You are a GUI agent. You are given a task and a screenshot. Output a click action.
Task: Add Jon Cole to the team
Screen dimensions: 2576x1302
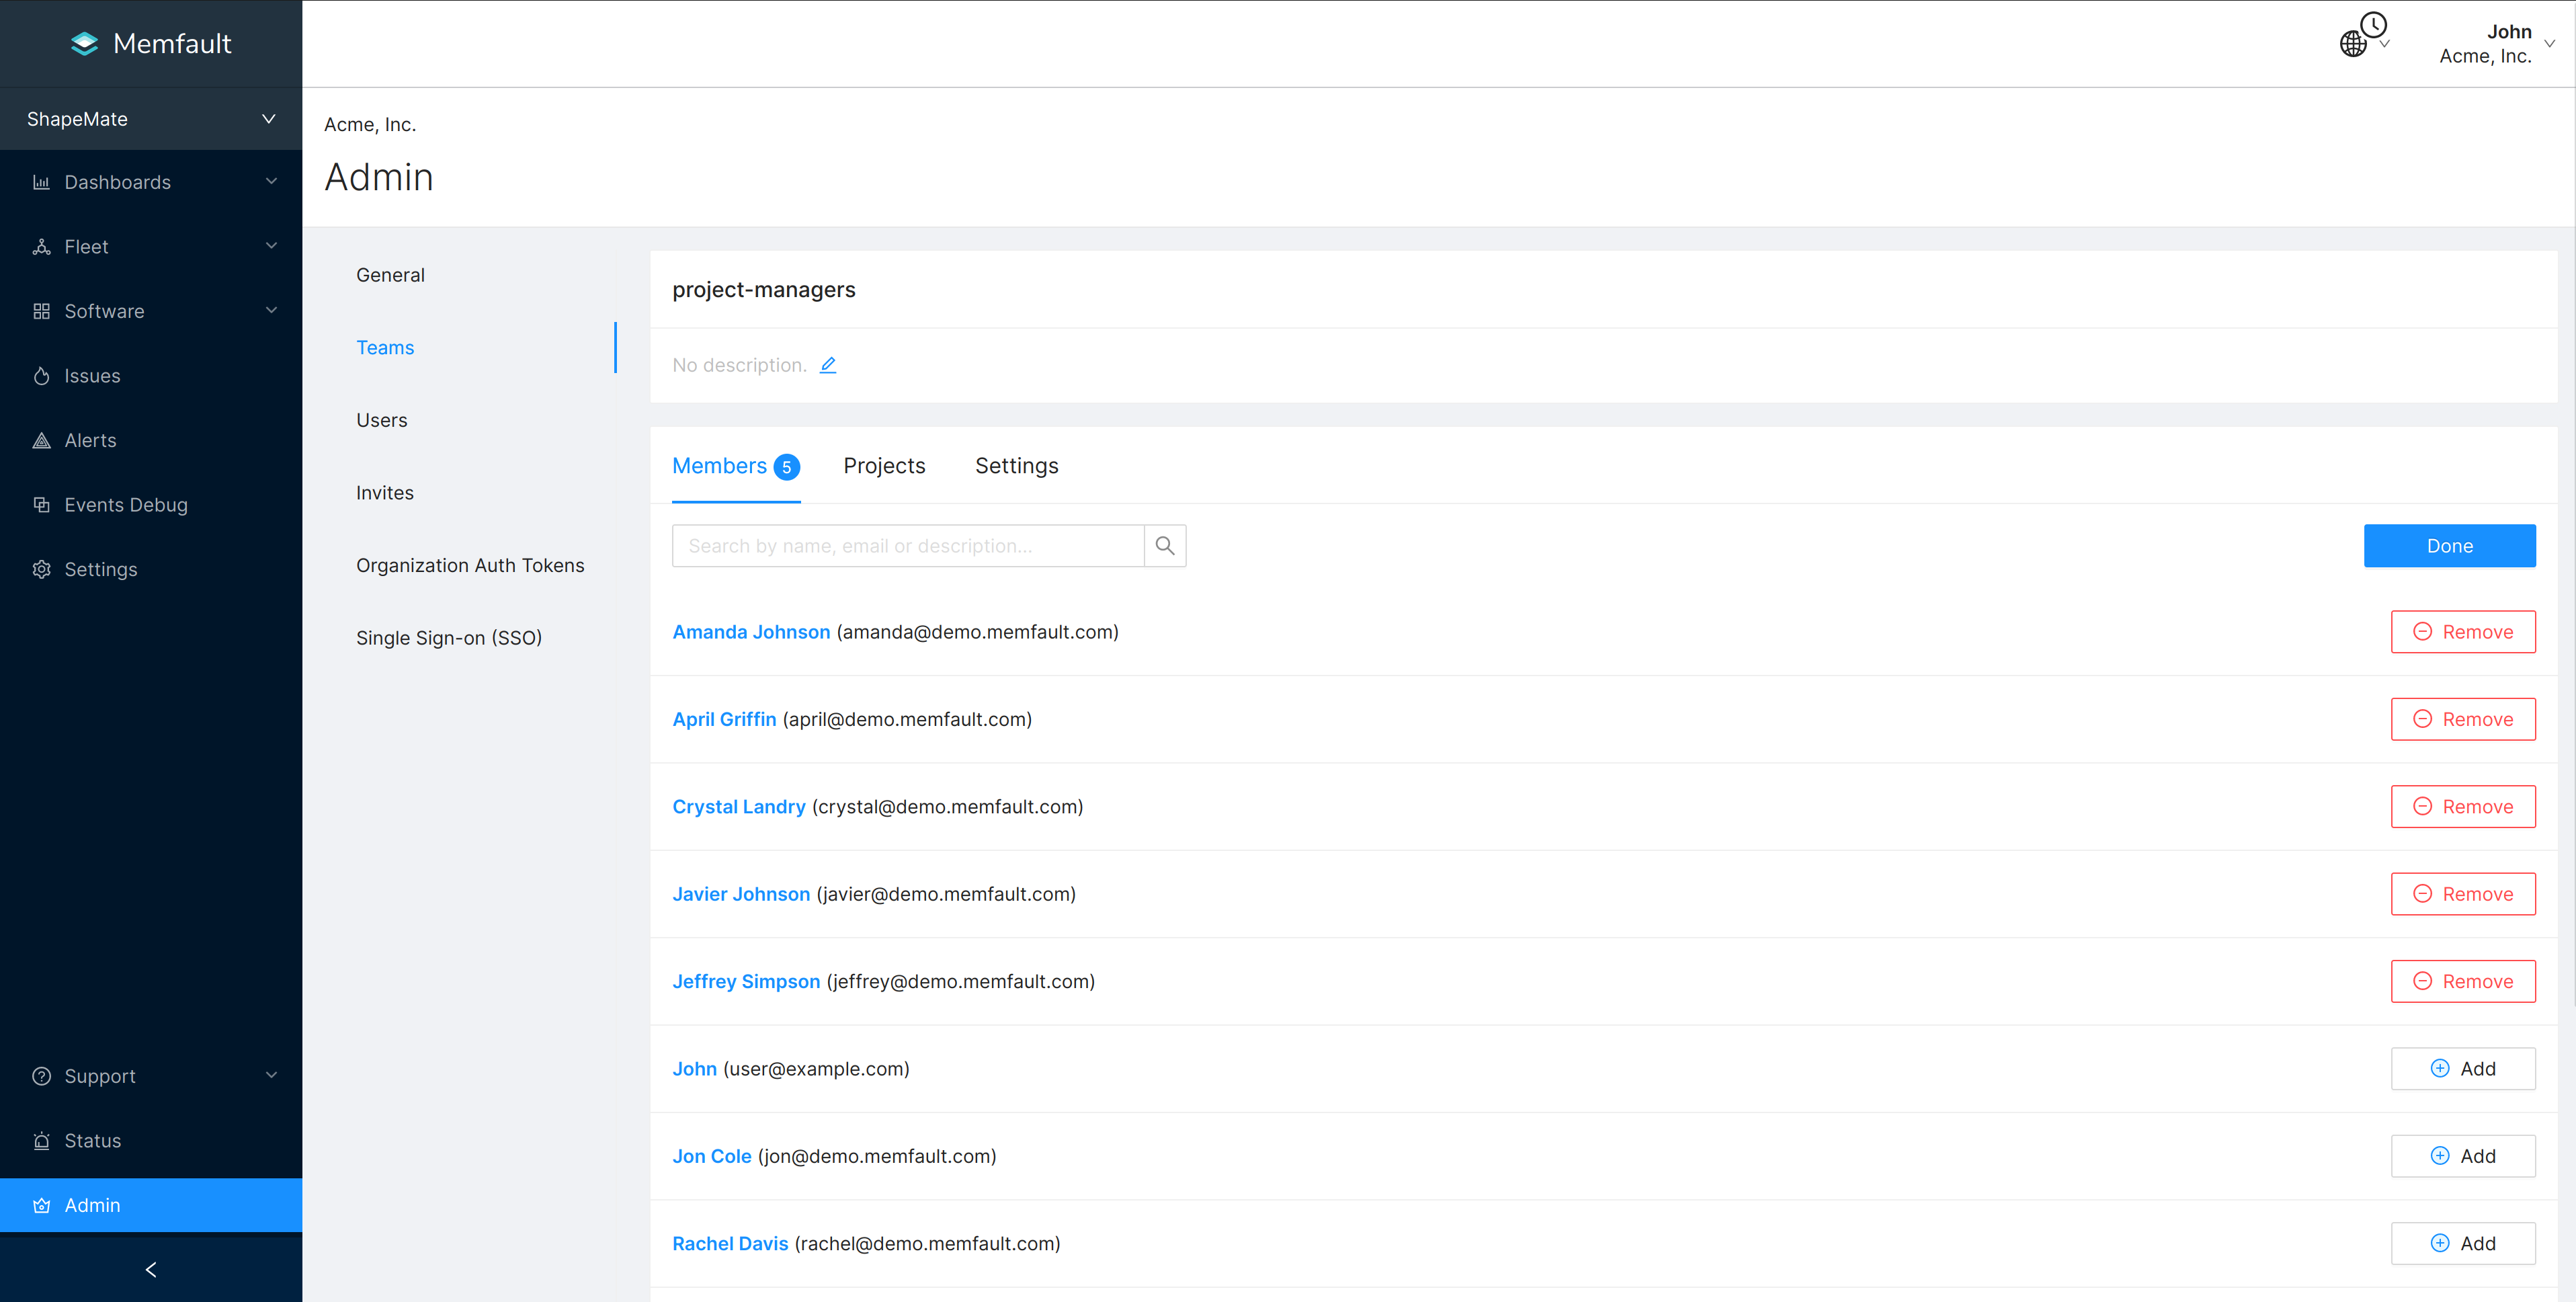pos(2462,1156)
